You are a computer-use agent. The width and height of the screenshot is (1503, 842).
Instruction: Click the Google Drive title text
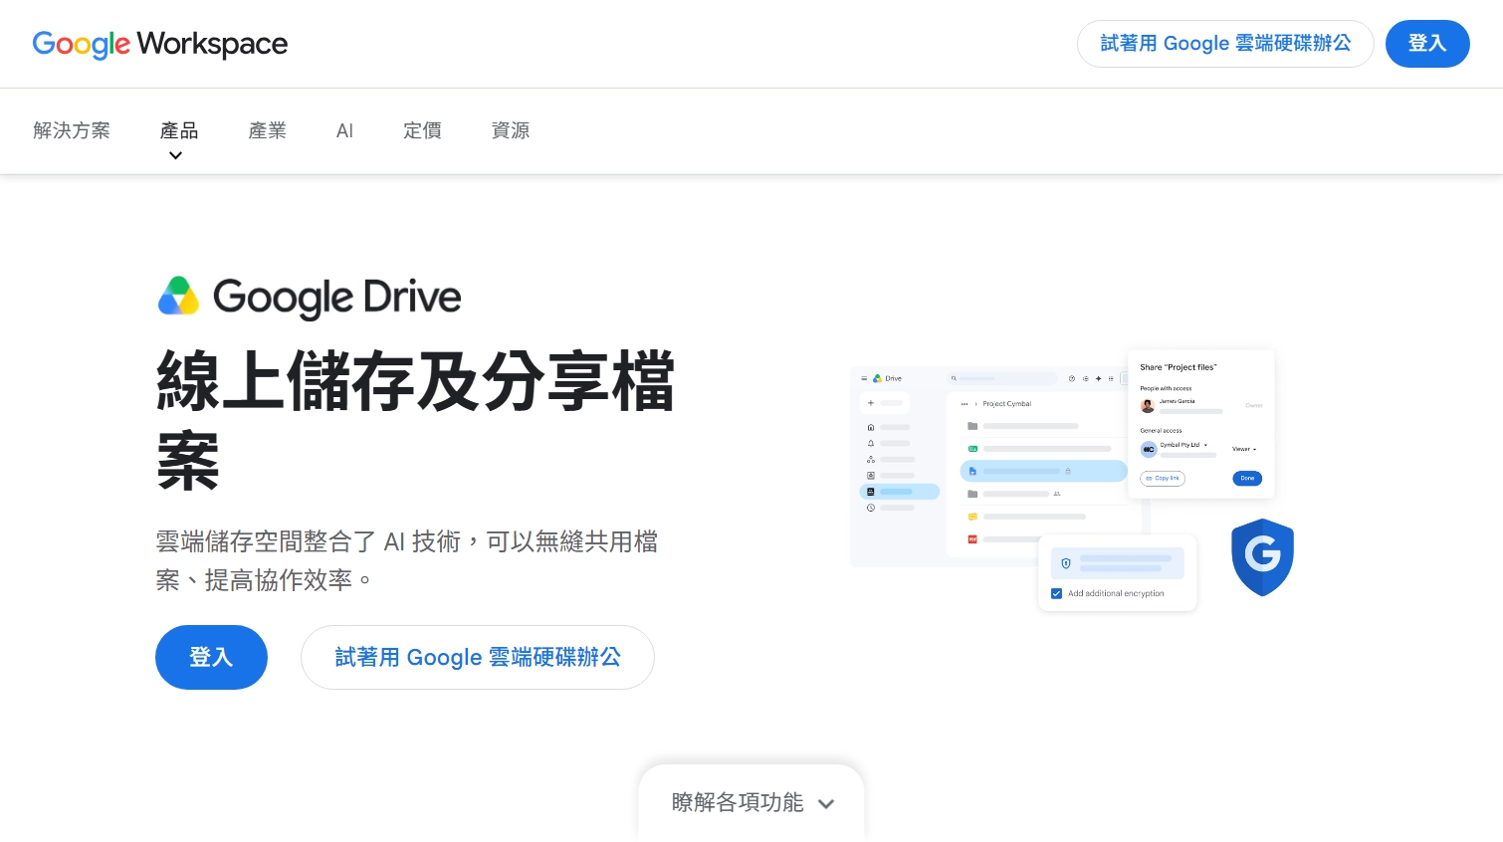click(337, 298)
